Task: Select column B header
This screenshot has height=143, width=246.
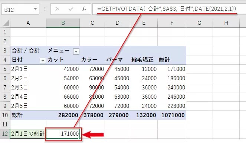Action: [x=63, y=23]
